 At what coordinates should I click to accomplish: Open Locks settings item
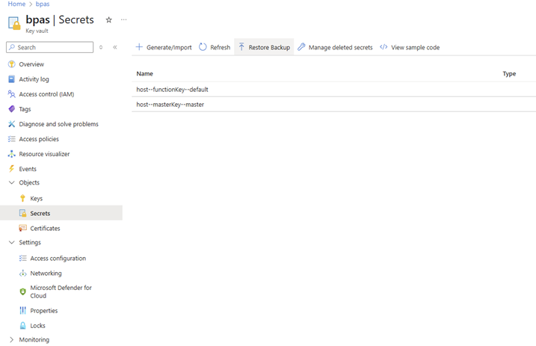[x=37, y=326]
